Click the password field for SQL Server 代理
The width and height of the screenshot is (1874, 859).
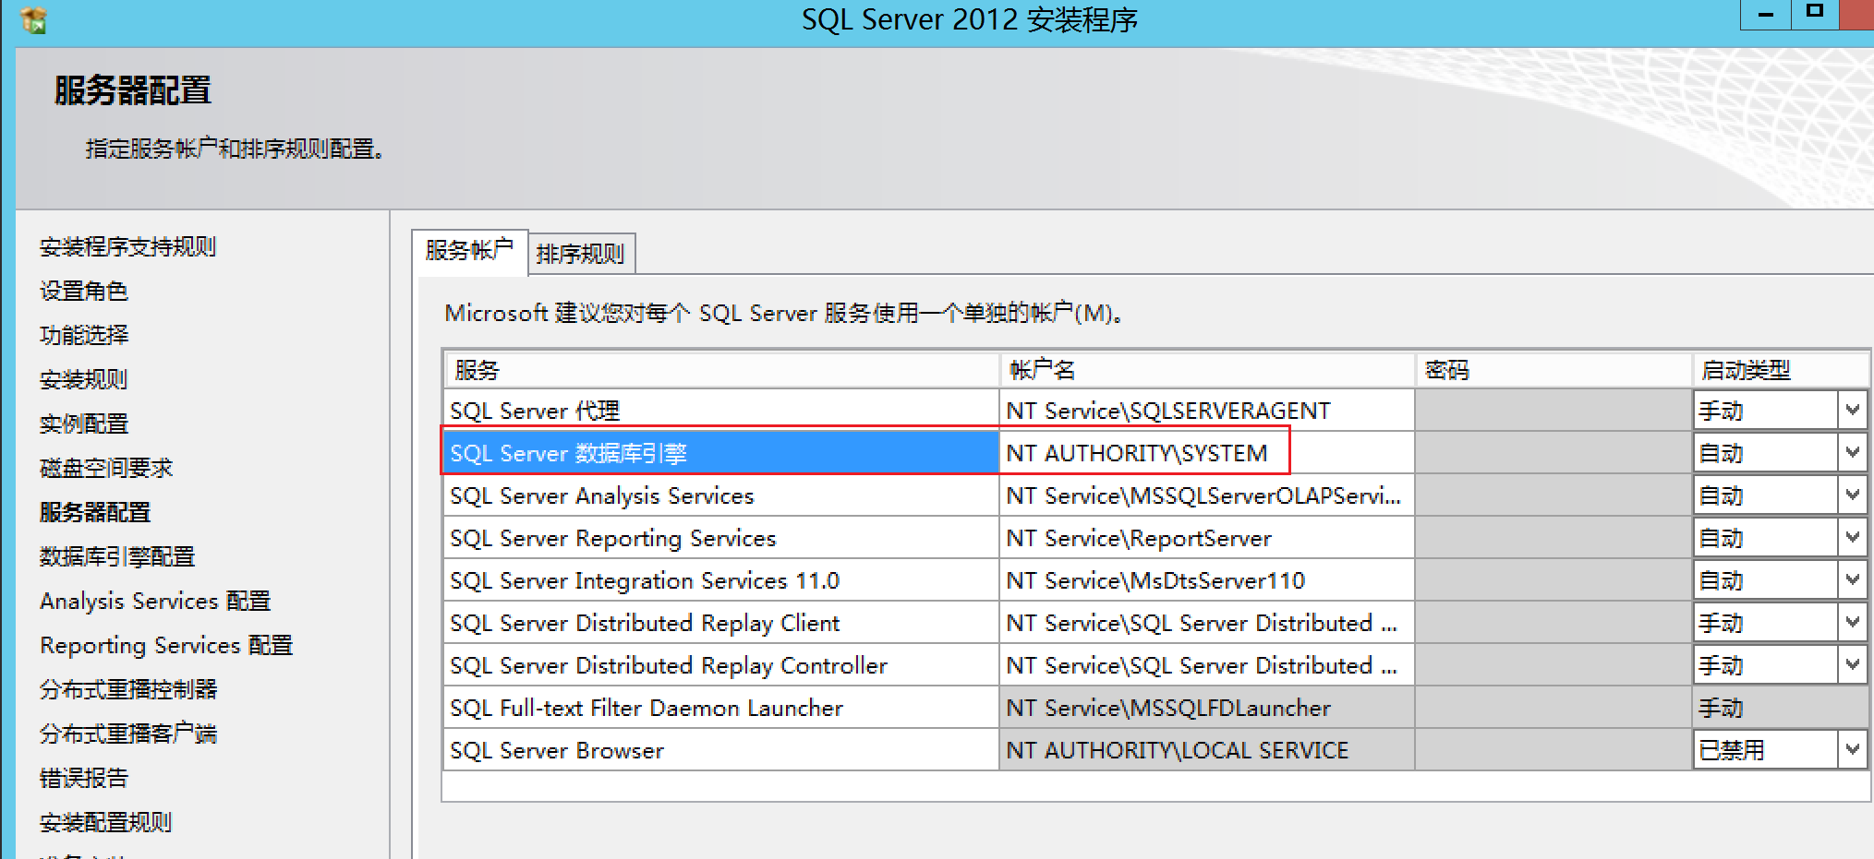(x=1552, y=409)
